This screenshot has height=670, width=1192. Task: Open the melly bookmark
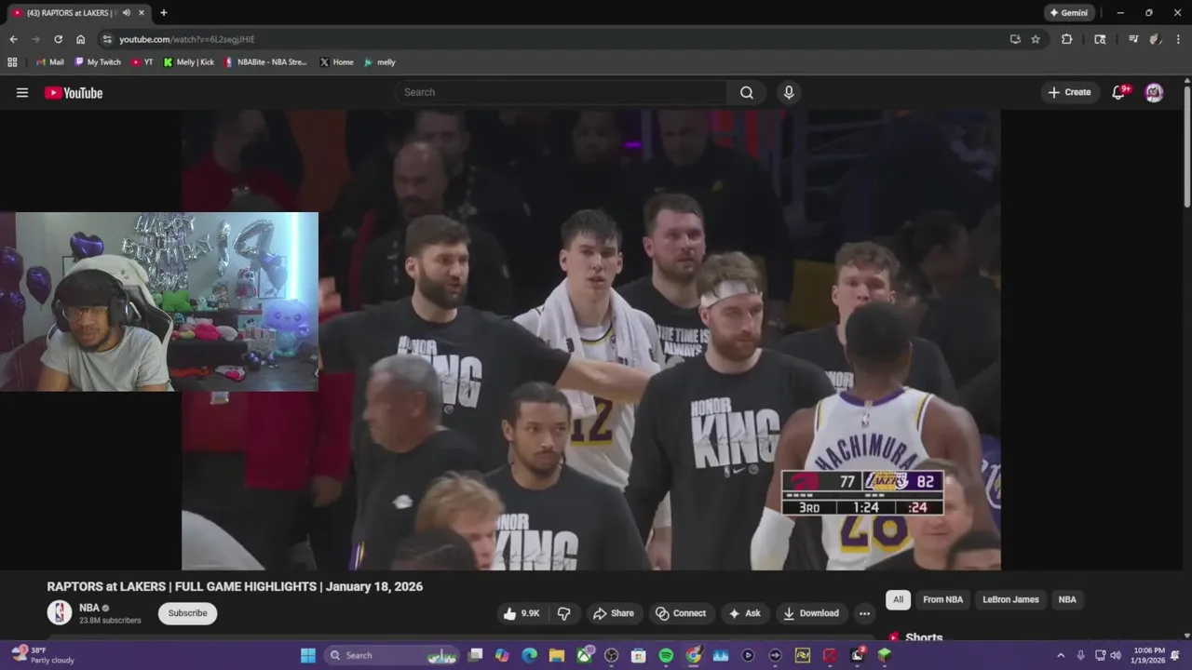[380, 62]
